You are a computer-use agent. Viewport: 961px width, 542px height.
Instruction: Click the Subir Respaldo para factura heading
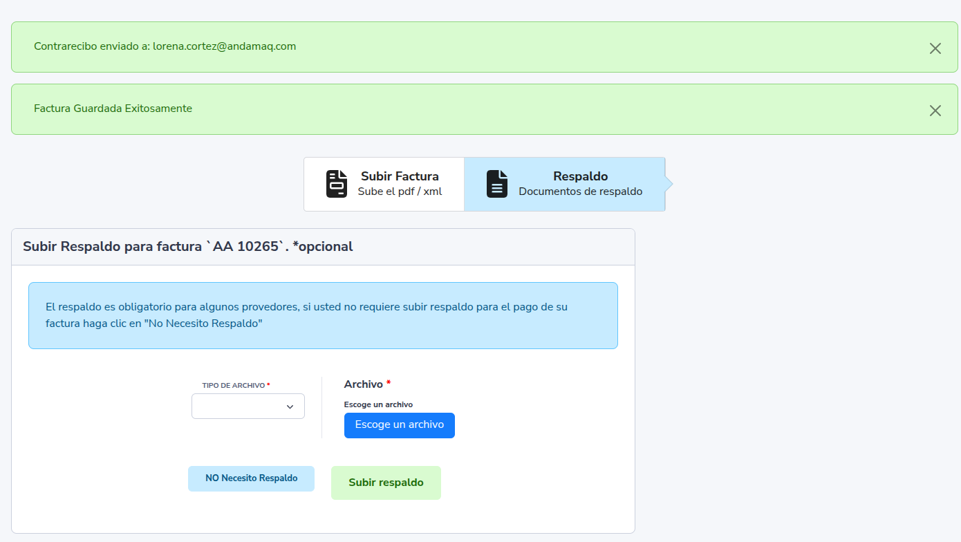[188, 247]
